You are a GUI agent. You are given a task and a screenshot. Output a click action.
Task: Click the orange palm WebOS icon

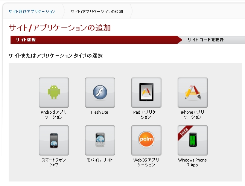coord(146,140)
